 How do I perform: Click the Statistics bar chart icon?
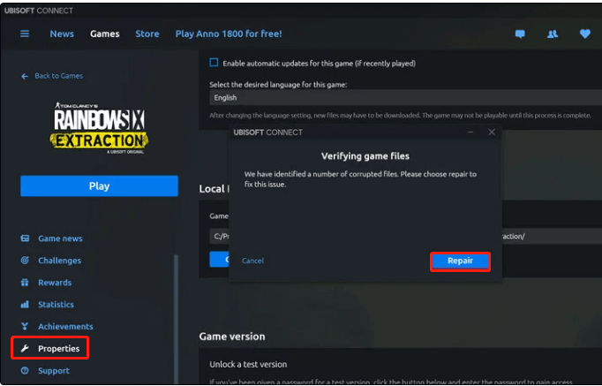(25, 305)
